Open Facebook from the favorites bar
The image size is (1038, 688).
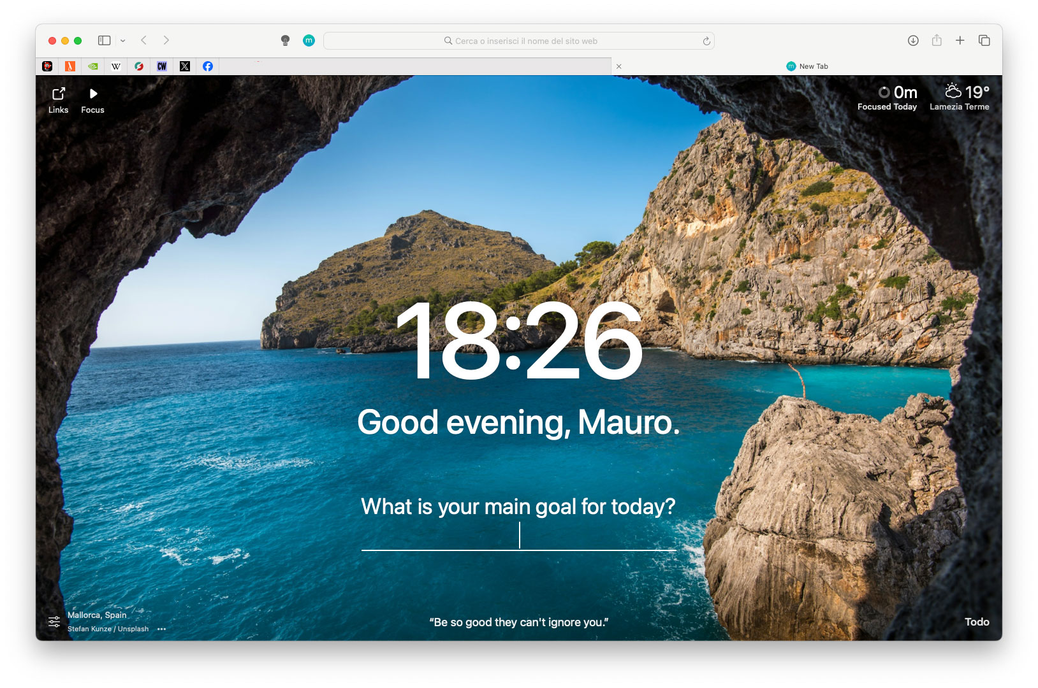click(207, 66)
